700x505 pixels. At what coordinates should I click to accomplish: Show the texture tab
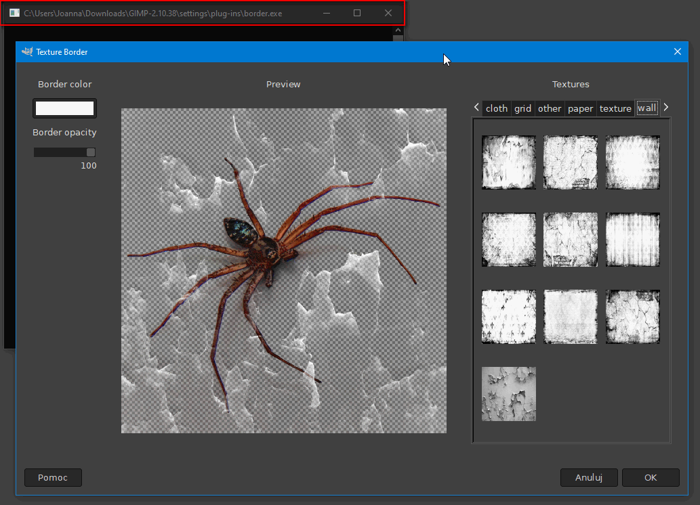615,108
